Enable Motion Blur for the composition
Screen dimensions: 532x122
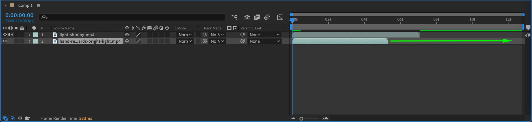pos(267,17)
